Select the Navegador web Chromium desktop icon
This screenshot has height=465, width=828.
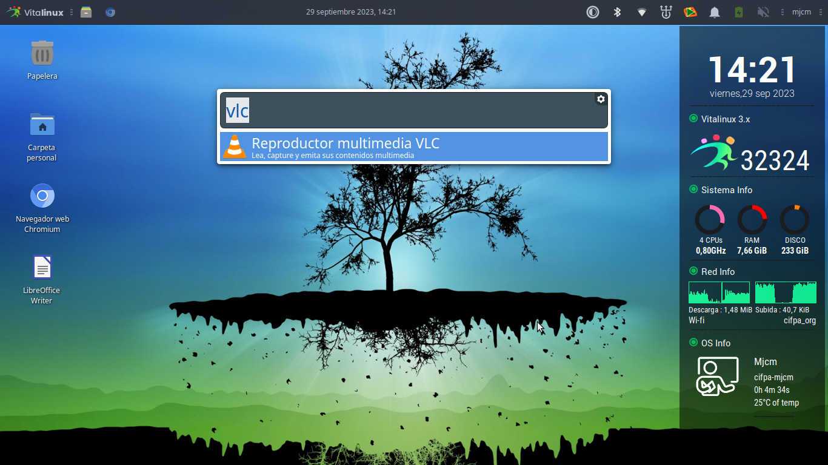pos(42,208)
